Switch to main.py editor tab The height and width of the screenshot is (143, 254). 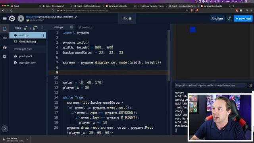[58, 27]
